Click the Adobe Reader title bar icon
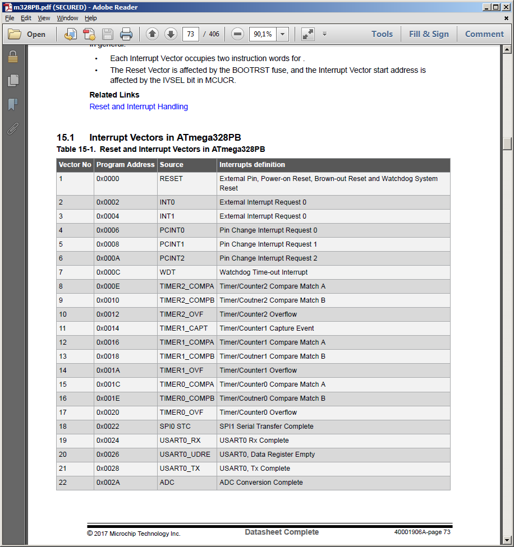 [x=8, y=7]
